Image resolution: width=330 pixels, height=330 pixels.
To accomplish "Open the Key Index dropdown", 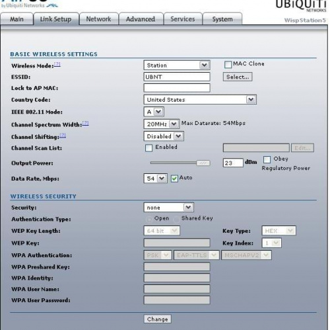I will (271, 243).
